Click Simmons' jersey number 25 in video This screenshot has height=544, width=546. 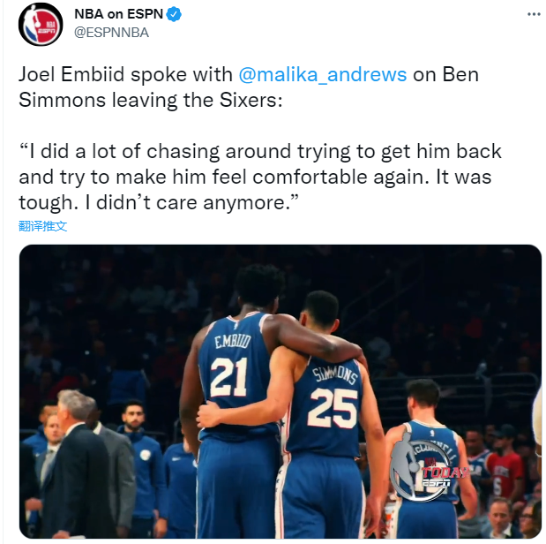point(333,408)
